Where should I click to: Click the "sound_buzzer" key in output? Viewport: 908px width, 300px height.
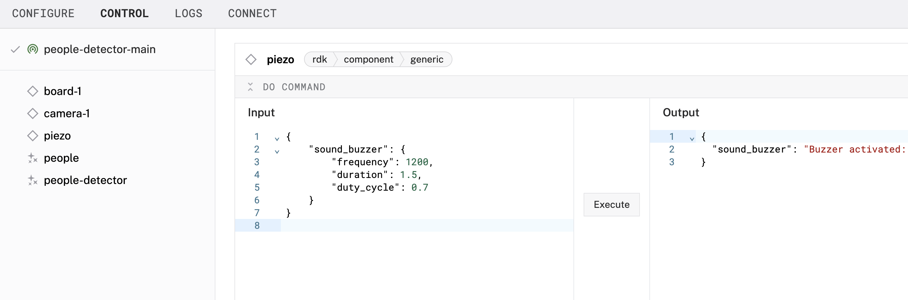pos(752,149)
